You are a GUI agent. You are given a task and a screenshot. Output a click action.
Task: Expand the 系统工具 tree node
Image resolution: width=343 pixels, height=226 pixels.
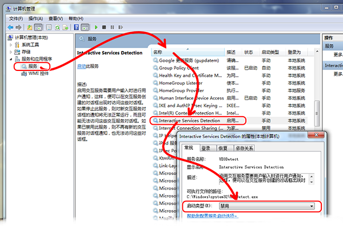click(x=11, y=45)
